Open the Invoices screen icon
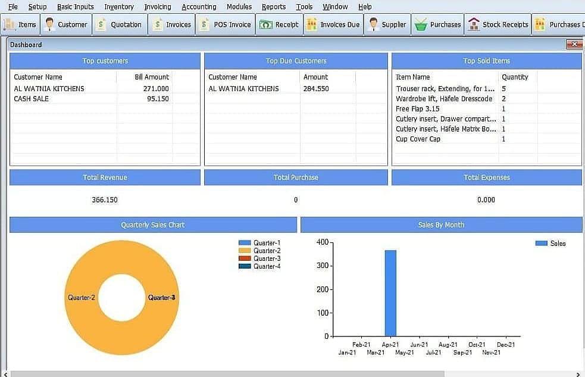The height and width of the screenshot is (377, 585). click(171, 24)
